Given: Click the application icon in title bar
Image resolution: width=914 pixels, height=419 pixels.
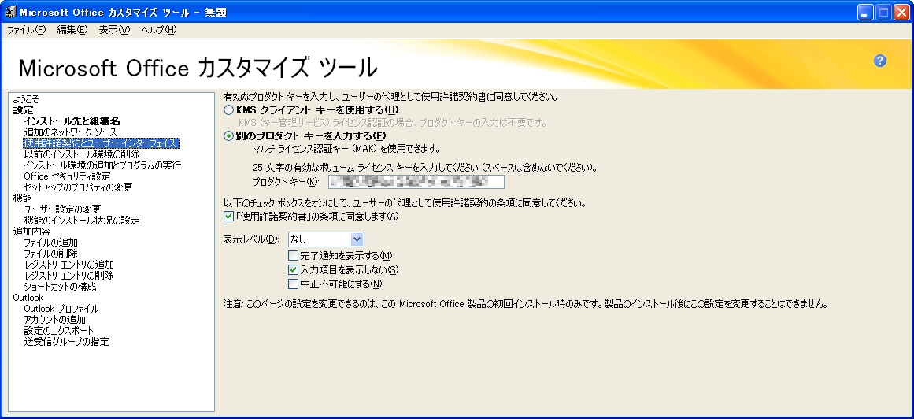Looking at the screenshot, I should (x=10, y=12).
